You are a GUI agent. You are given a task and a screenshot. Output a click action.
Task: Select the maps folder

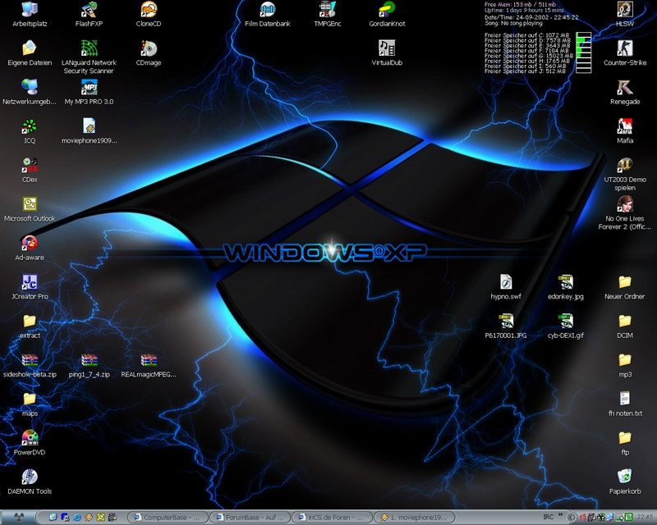pos(30,404)
